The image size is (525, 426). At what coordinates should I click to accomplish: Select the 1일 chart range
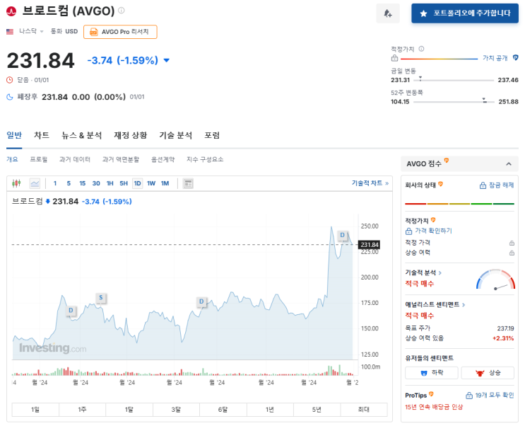(x=35, y=410)
